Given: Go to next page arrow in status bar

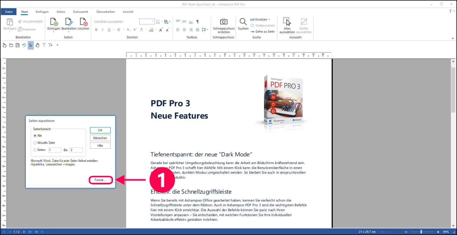Looking at the screenshot, I should click(x=24, y=232).
